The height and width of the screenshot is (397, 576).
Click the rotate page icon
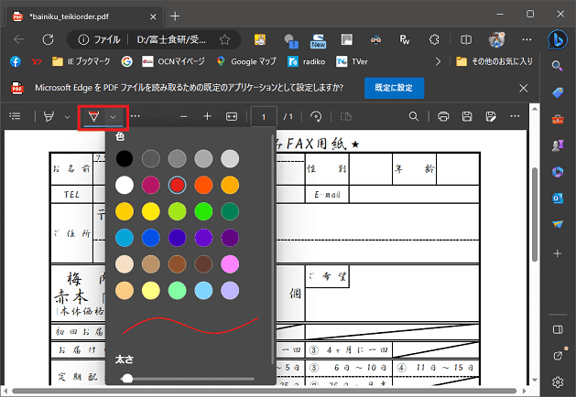pos(317,116)
